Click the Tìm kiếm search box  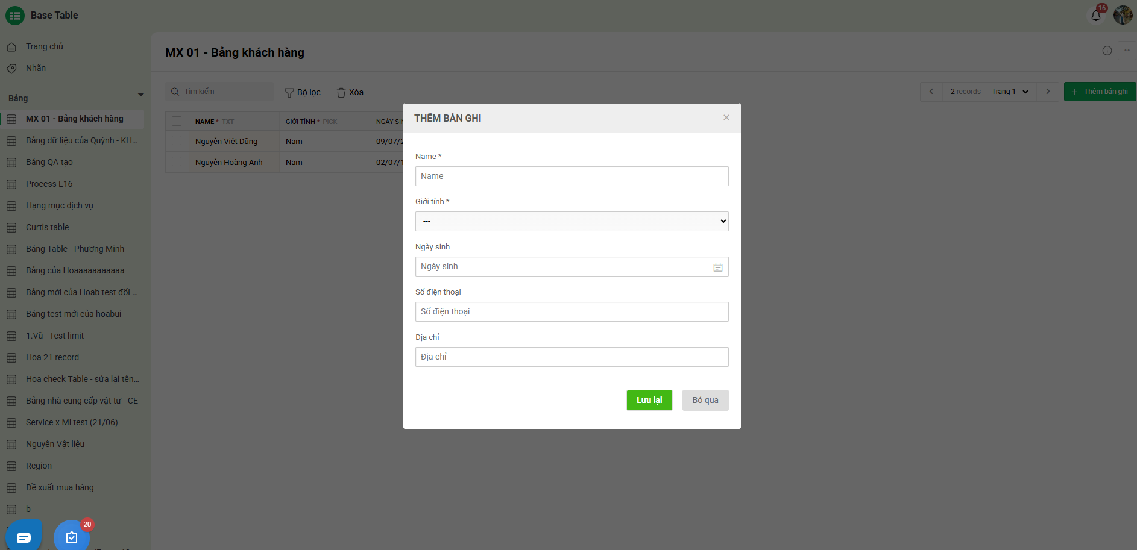219,92
